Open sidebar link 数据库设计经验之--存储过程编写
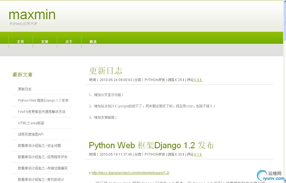This screenshot has height=183, width=286. pyautogui.click(x=43, y=168)
